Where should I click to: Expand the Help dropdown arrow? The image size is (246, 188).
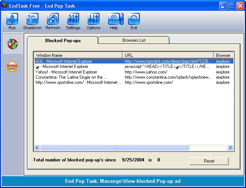[x=122, y=19]
